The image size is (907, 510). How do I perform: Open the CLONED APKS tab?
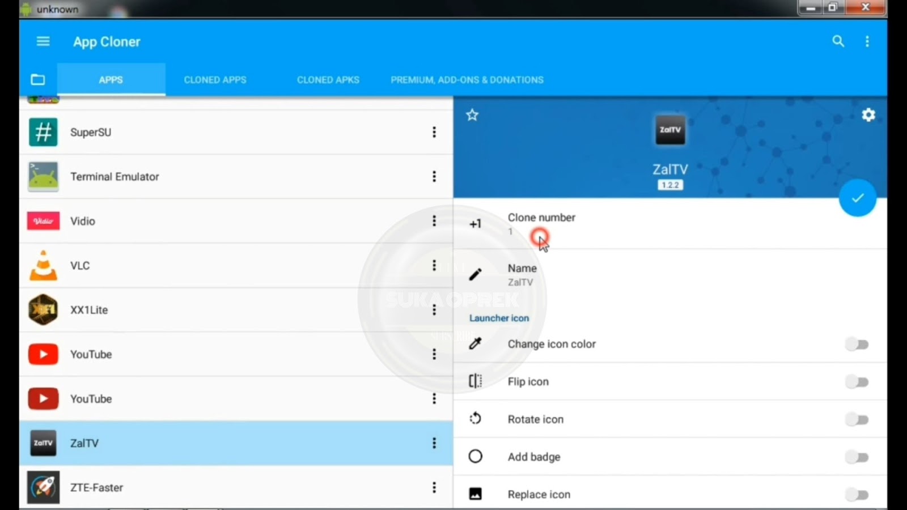[x=328, y=79]
